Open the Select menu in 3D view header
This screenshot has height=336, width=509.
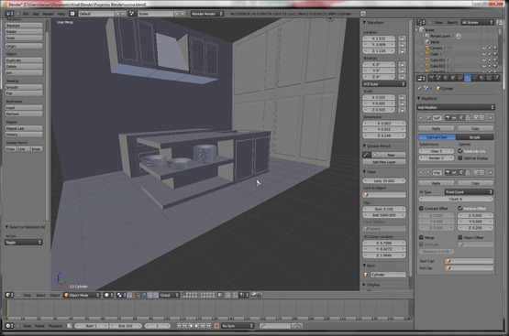(40, 295)
